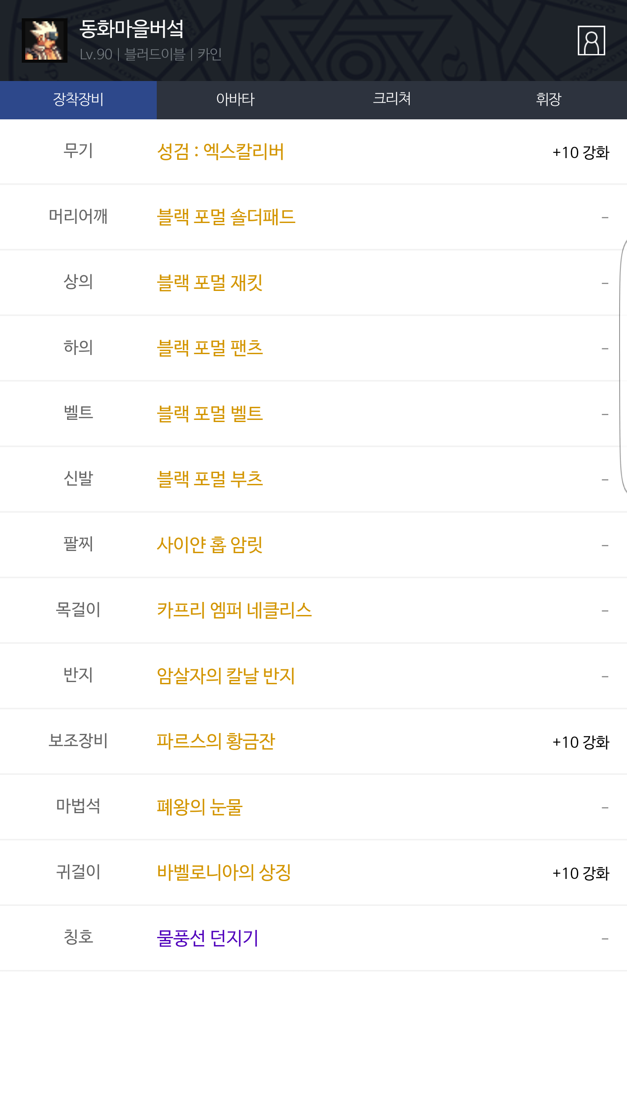
Task: View 카프리 엠퍼 네클리스 necklace details
Action: point(234,610)
